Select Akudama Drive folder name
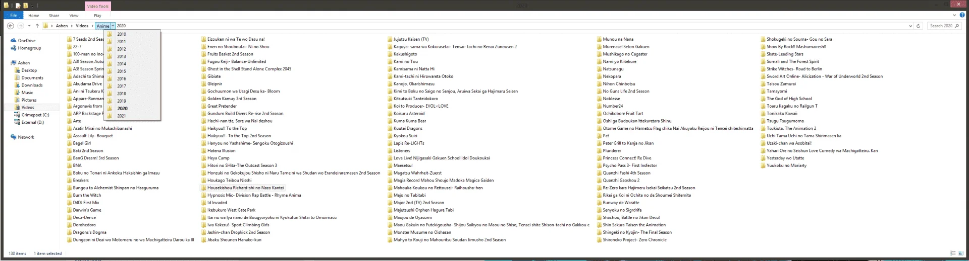Viewport: 969px width, 261px height. pos(87,84)
